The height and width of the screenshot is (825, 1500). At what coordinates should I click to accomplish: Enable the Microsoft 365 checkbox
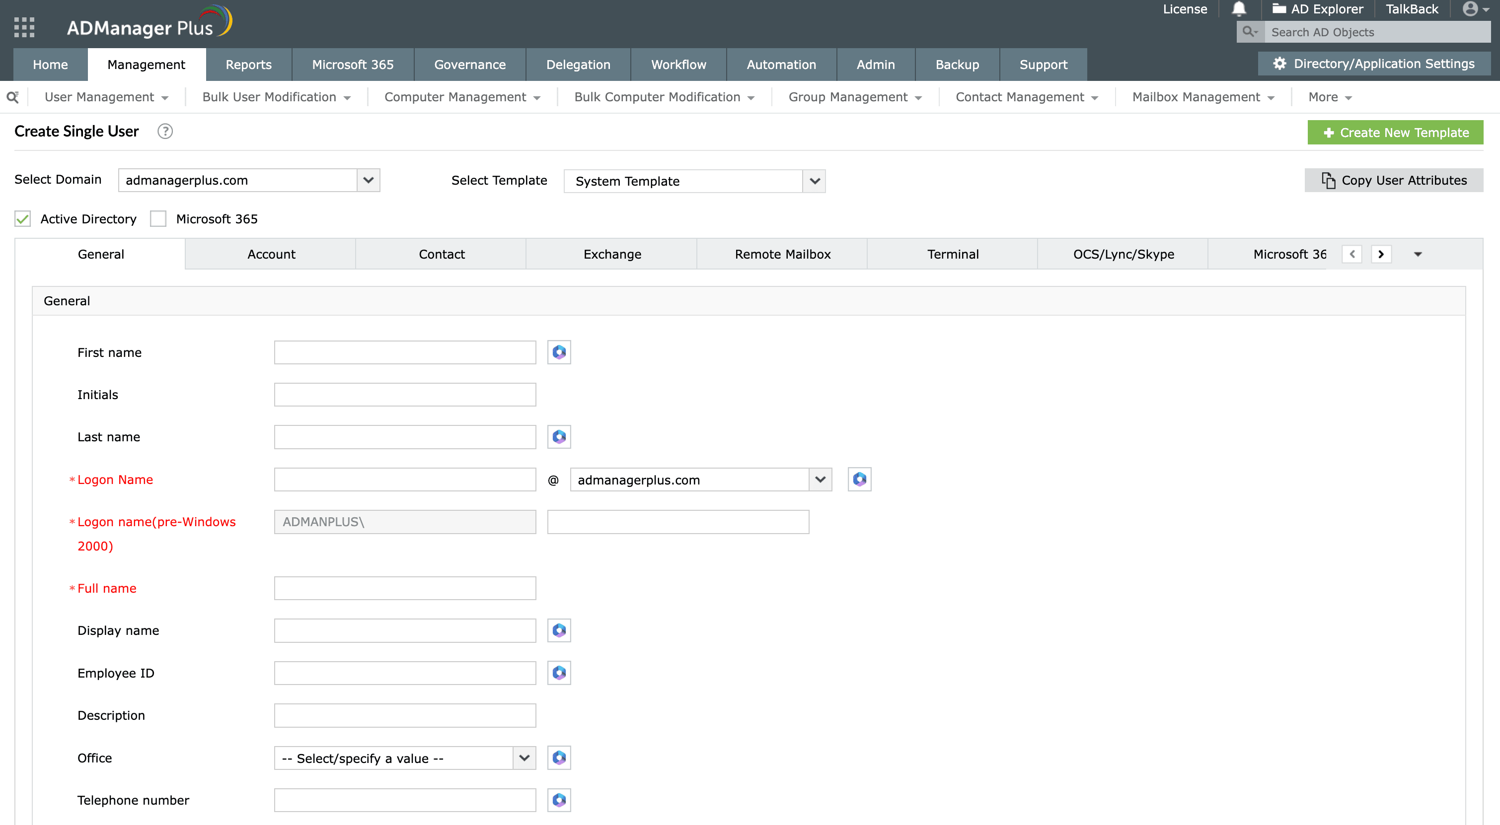158,219
